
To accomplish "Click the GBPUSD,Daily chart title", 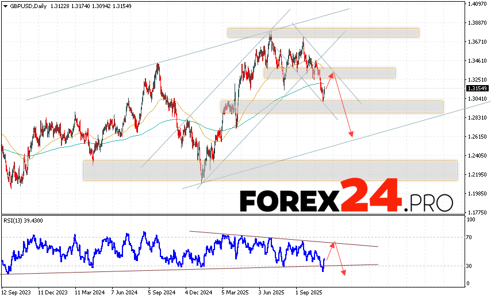I will tap(26, 6).
